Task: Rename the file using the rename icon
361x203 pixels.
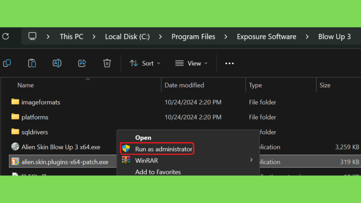Action: (57, 63)
